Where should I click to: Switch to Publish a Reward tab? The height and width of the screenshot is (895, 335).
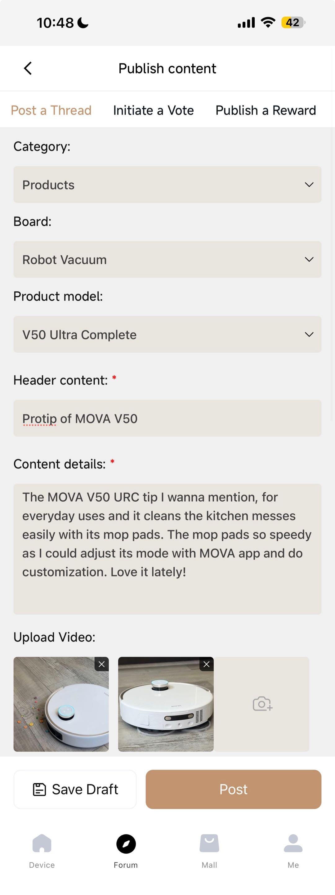(266, 110)
